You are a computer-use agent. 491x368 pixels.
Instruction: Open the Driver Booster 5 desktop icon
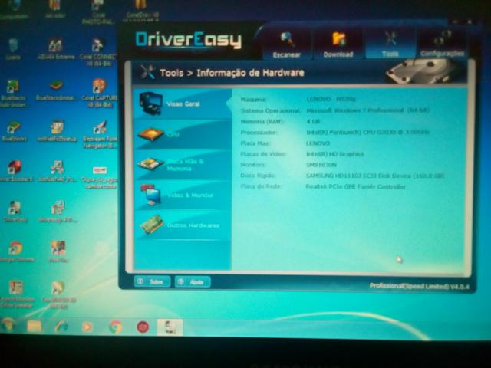[x=15, y=171]
